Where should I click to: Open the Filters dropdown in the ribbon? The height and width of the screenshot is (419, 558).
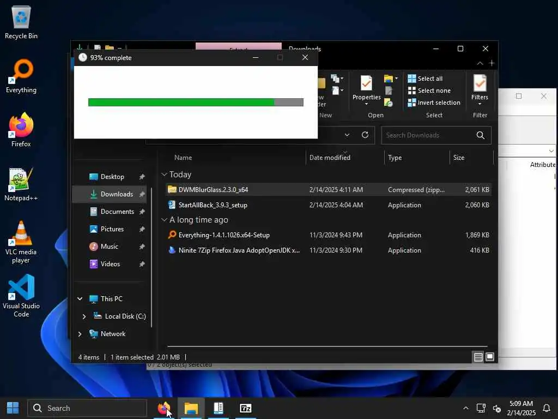480,89
